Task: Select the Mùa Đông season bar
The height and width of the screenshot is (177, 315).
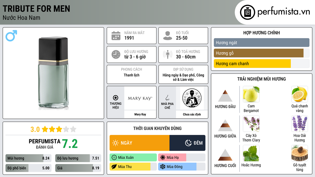Action: click(x=181, y=167)
